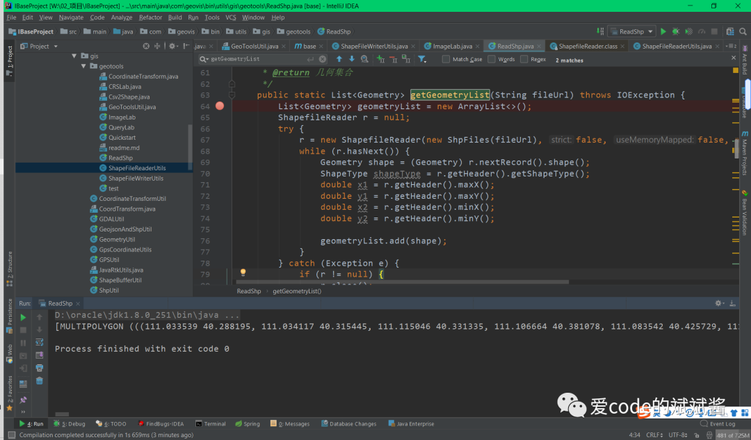The image size is (751, 440).
Task: Open the Run panel settings gear
Action: [718, 303]
